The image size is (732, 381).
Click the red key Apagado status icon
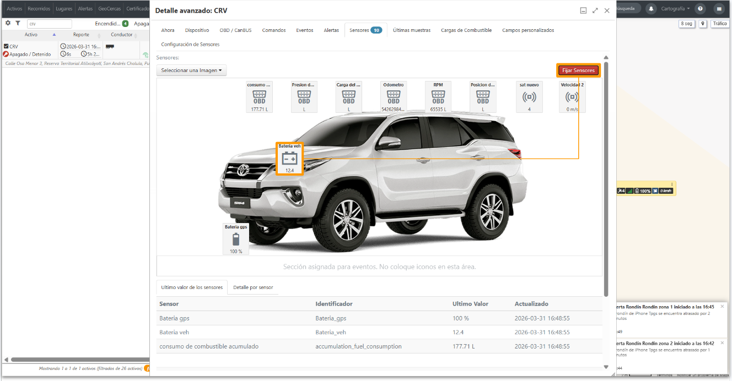(x=6, y=55)
